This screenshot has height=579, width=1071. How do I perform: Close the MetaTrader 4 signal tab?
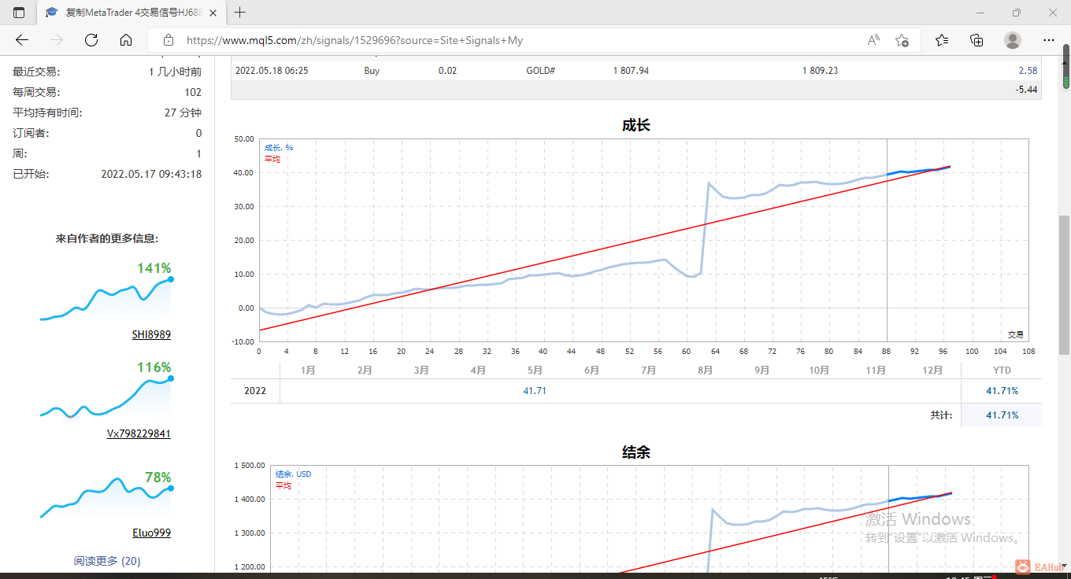[213, 13]
